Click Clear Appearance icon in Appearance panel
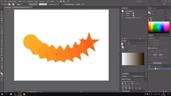This screenshot has height=96, width=171. 140,38
